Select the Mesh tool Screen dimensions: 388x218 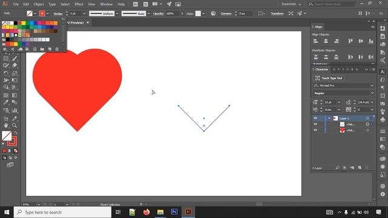[x=6, y=96]
